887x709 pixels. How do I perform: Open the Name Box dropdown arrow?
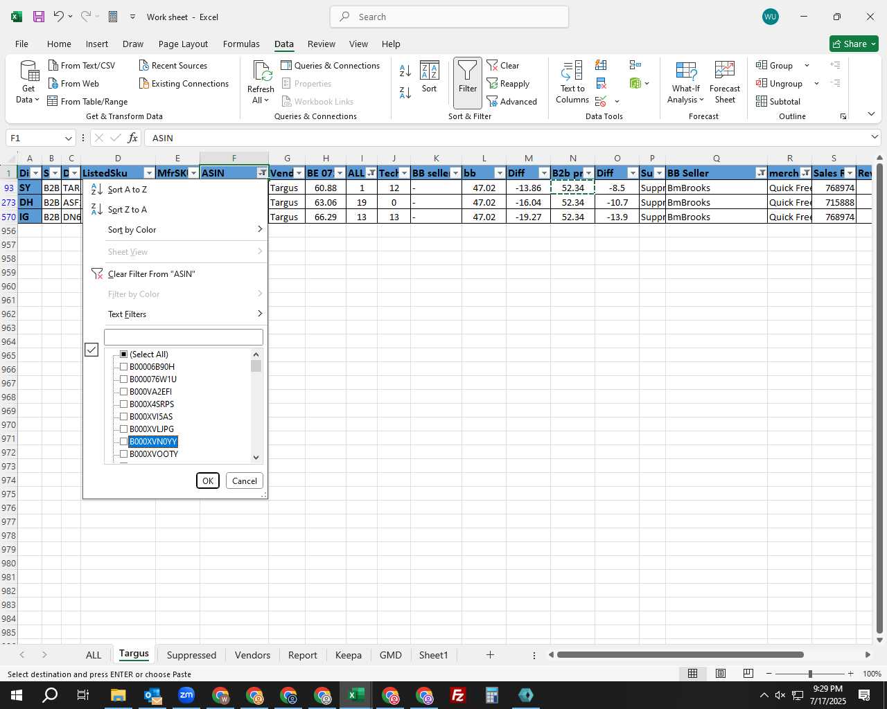68,138
